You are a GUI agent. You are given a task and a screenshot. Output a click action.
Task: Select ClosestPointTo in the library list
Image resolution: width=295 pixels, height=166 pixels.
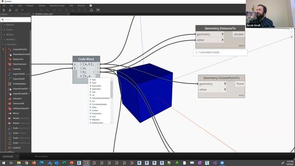click(x=20, y=49)
